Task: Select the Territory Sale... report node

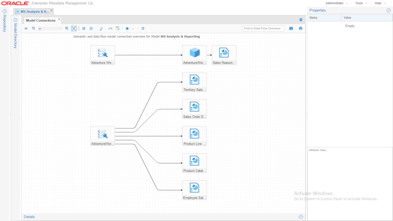Action: [x=195, y=82]
